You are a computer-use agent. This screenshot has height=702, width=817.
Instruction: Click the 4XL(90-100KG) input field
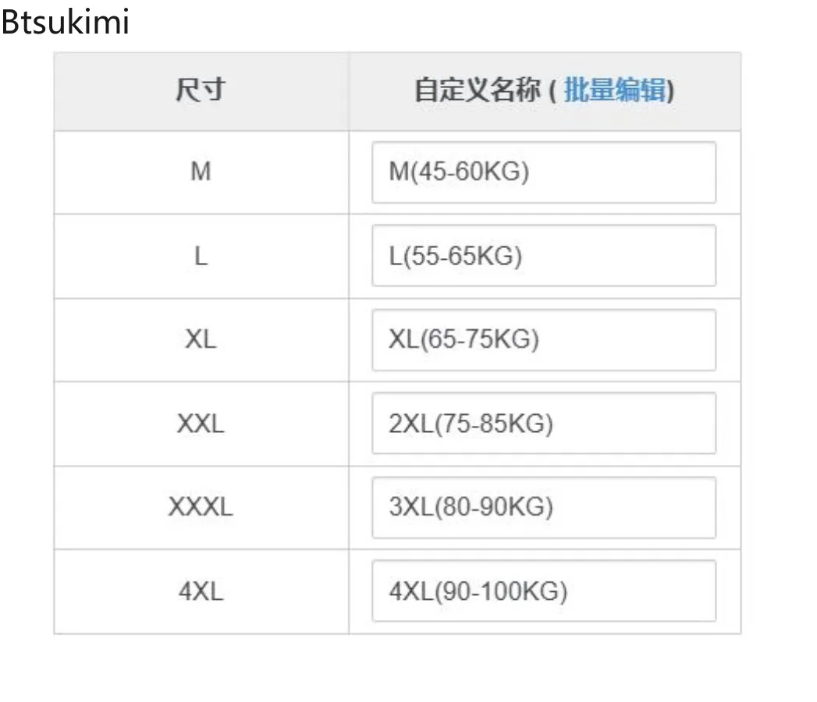tap(544, 591)
